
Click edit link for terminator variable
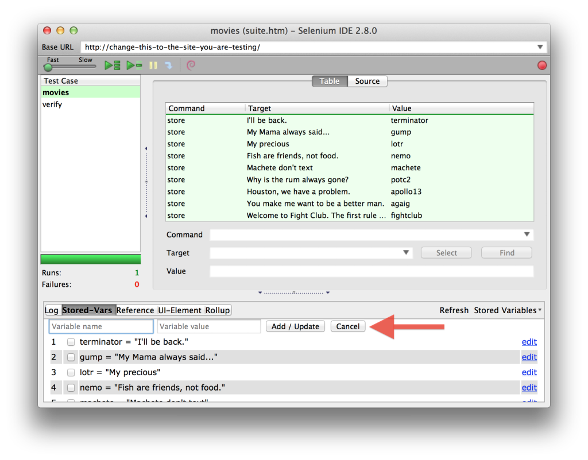(529, 342)
